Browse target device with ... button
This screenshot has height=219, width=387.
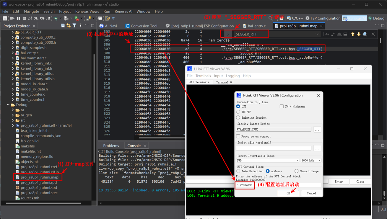[317, 130]
